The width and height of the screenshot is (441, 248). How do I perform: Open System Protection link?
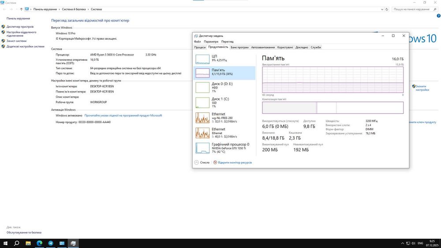[16, 41]
